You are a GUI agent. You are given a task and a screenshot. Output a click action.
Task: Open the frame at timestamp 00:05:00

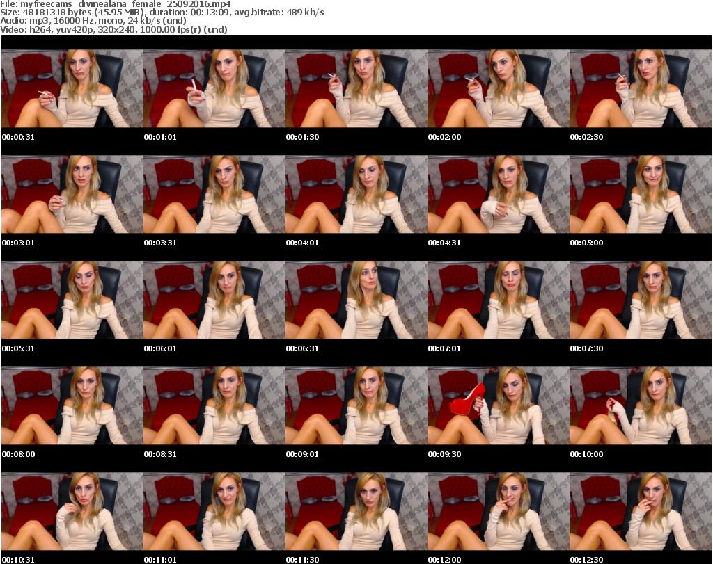[640, 194]
